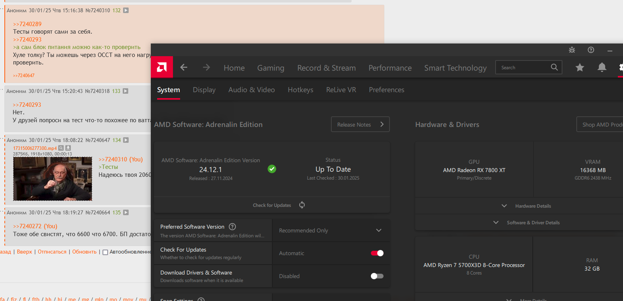
Task: Switch to the Display tab
Action: (204, 90)
